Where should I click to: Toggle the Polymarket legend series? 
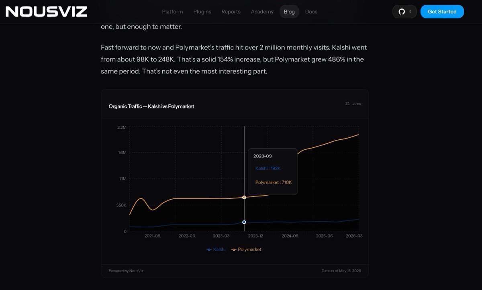[246, 249]
